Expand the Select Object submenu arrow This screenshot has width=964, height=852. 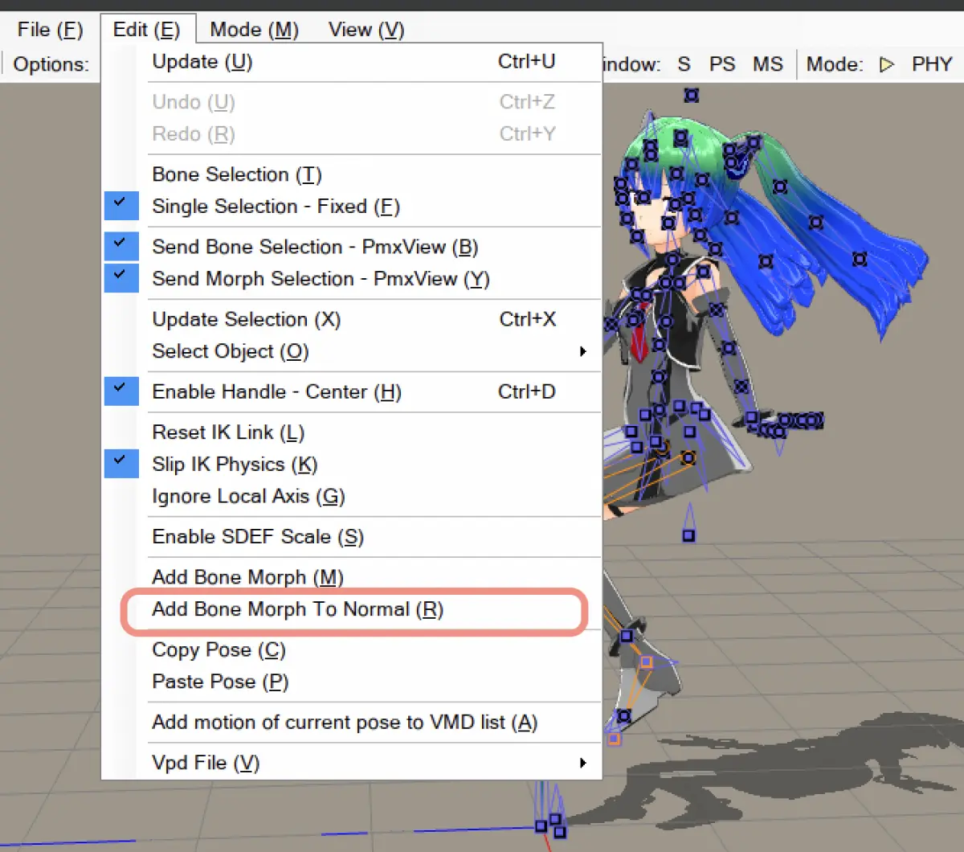(x=583, y=351)
